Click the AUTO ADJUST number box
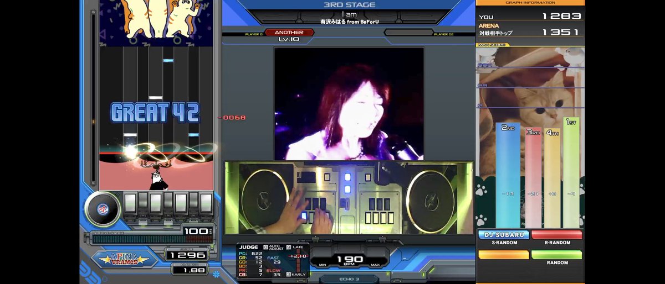Screen dimensions: 665x284 click(265, 248)
